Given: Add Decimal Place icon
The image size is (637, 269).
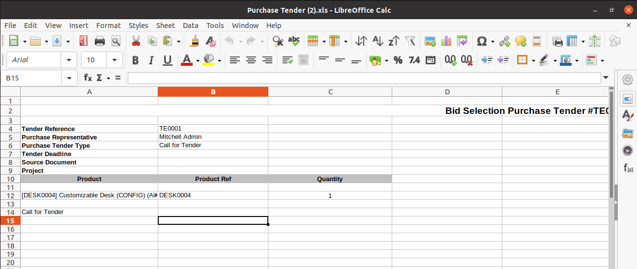Looking at the screenshot, I should [450, 60].
